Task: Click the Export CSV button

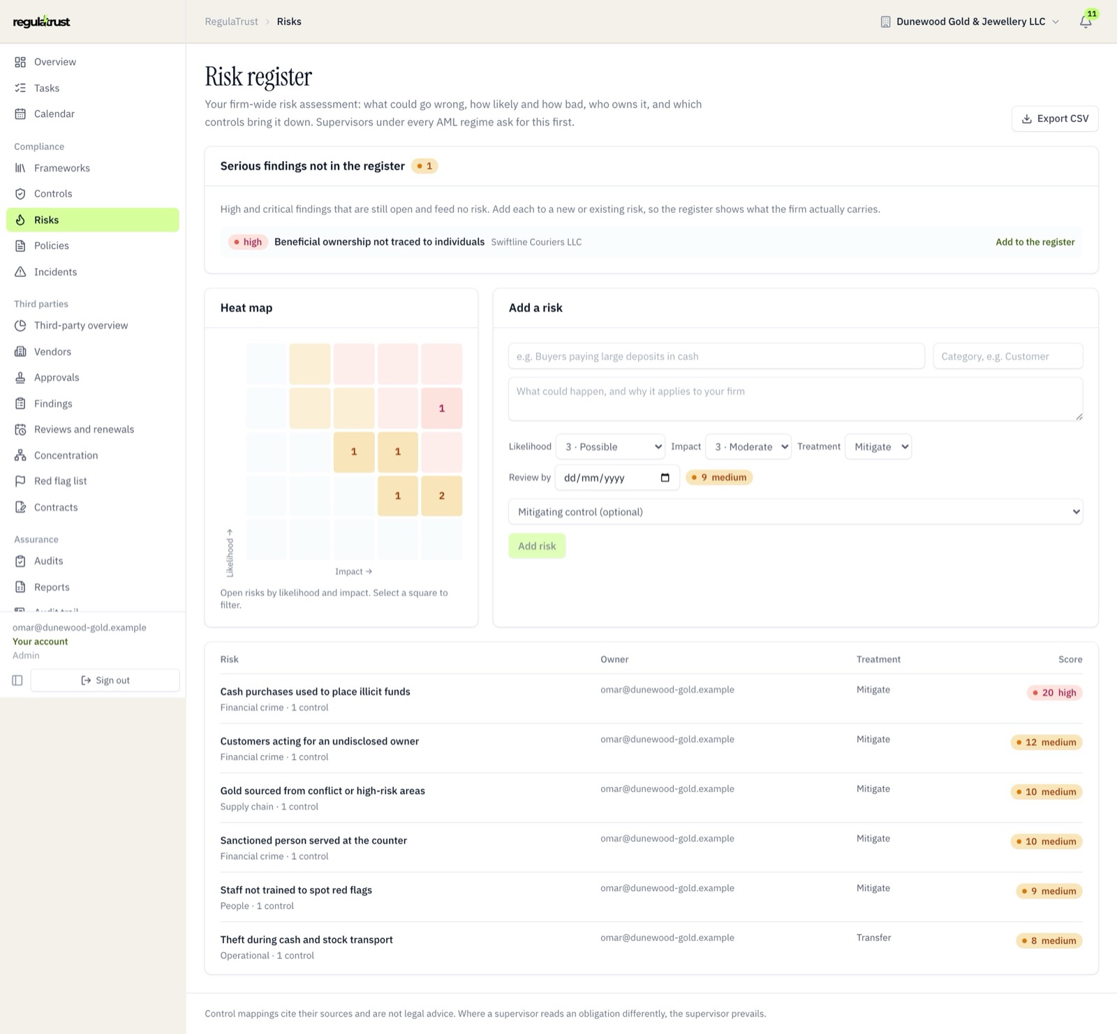Action: 1054,119
